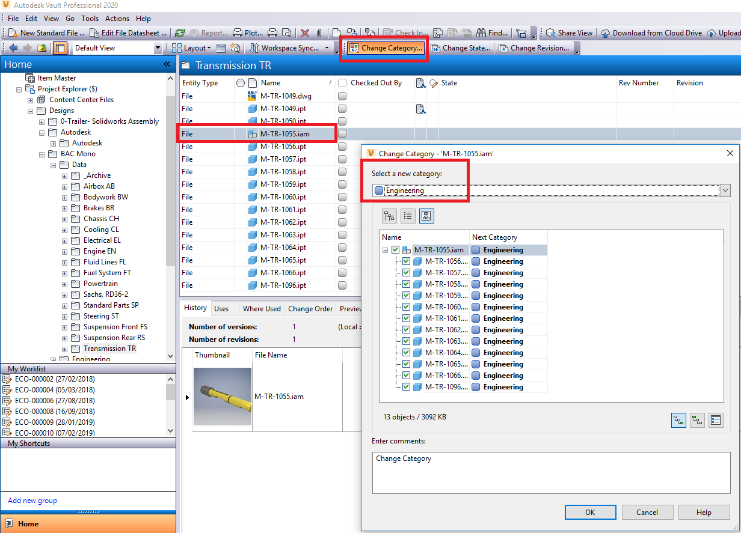This screenshot has width=741, height=533.
Task: Click the Edit File Datasheet icon
Action: tap(94, 33)
